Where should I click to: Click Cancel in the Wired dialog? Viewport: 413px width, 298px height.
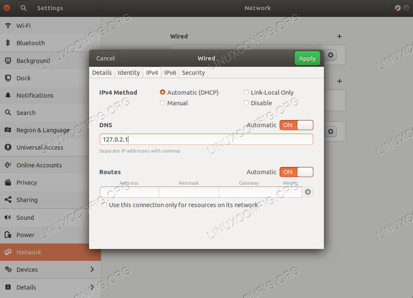(105, 58)
